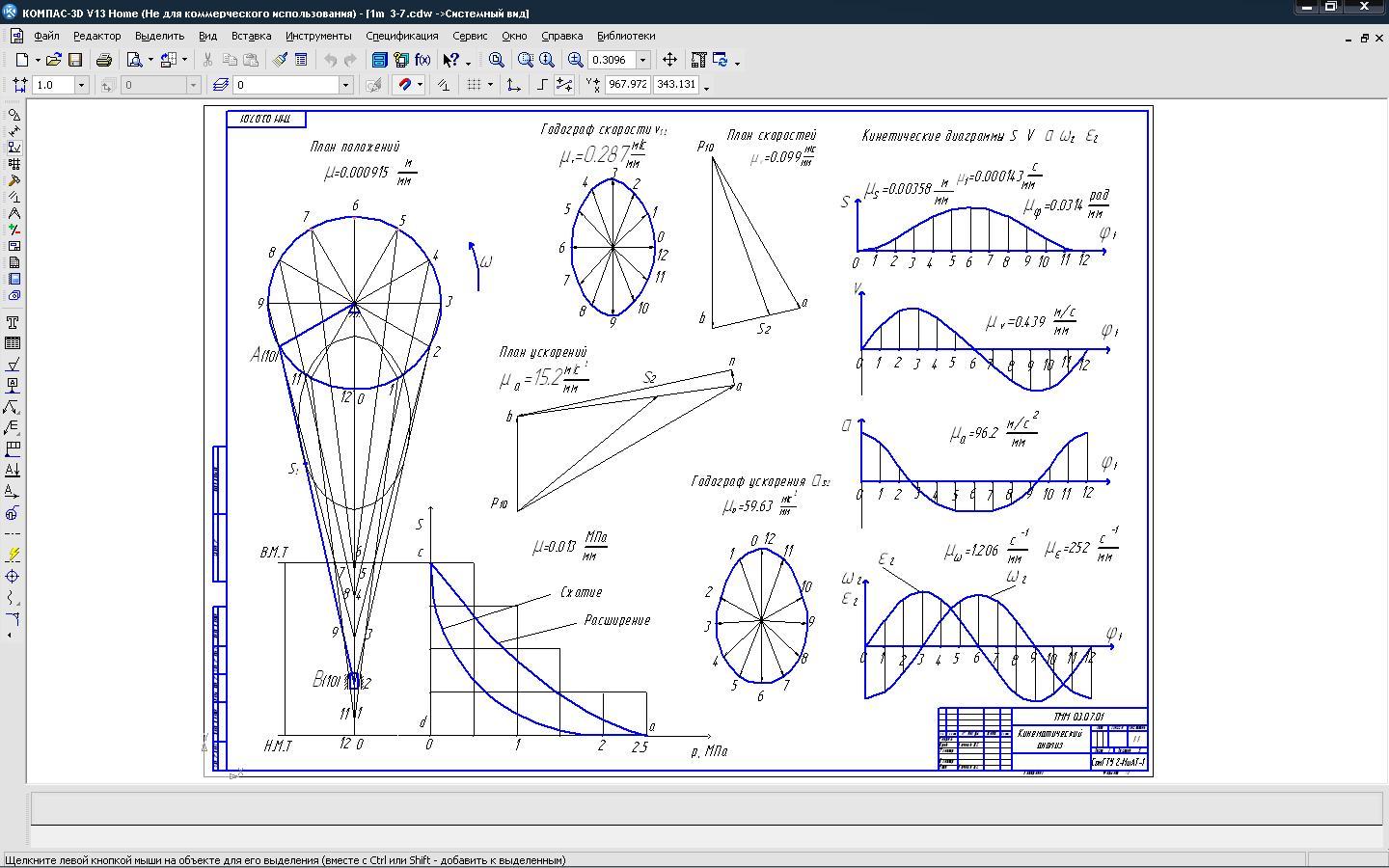Screen dimensions: 1389x868
Task: Open the Библиотеки menu
Action: (625, 36)
